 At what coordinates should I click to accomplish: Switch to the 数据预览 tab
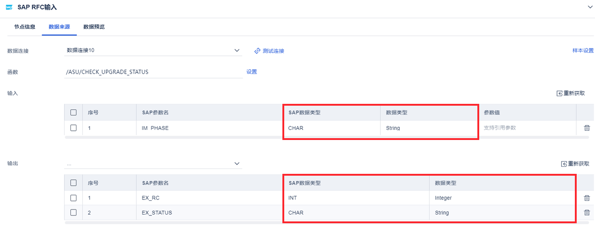pyautogui.click(x=94, y=27)
